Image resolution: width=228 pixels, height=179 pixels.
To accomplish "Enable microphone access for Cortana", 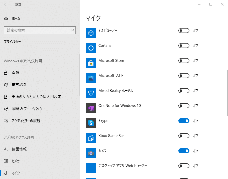I will (184, 46).
